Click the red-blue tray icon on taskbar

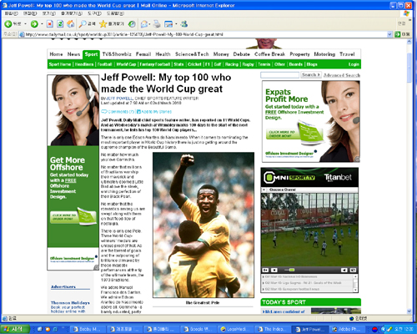pyautogui.click(x=374, y=329)
